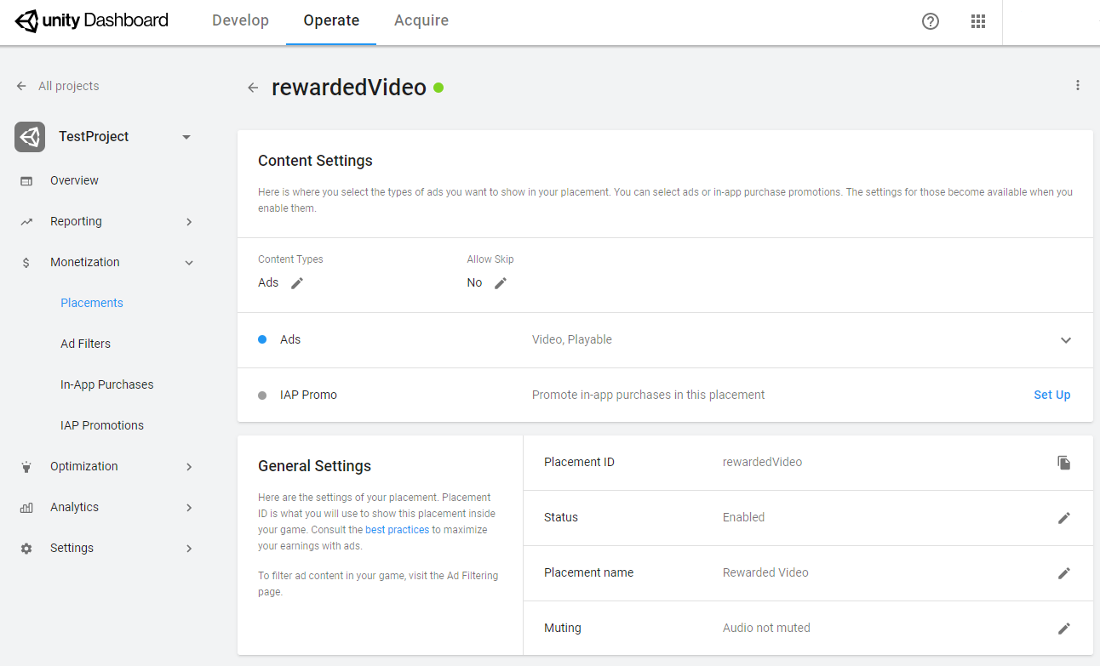Click the Enabled status value
This screenshot has height=666, width=1100.
point(743,517)
